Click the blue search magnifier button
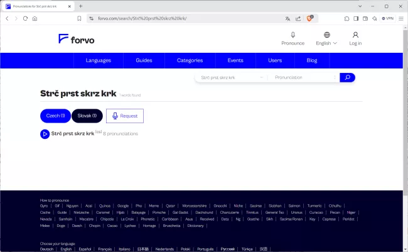This screenshot has height=252, width=408. click(347, 77)
